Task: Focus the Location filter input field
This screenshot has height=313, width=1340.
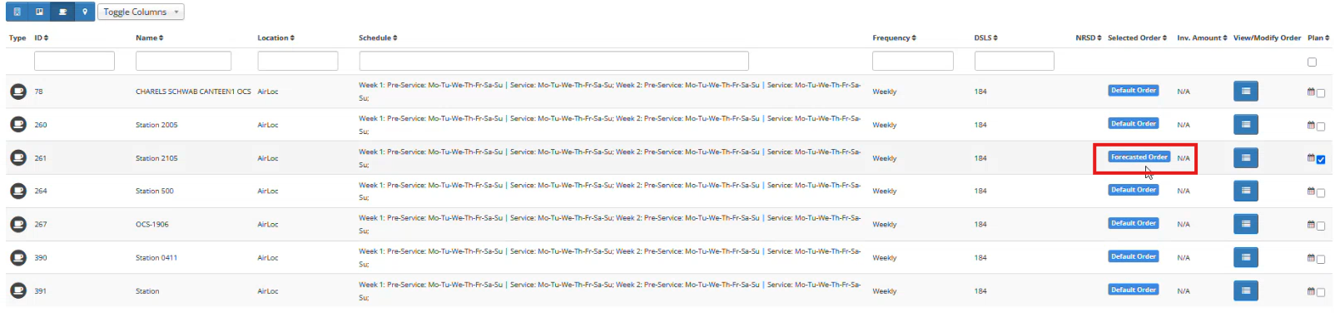Action: [298, 61]
